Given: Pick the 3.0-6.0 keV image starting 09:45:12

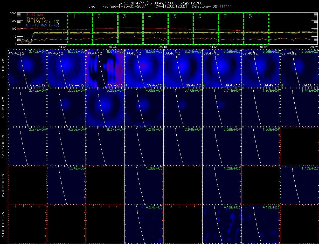Looking at the screenshot, I should [144, 68].
